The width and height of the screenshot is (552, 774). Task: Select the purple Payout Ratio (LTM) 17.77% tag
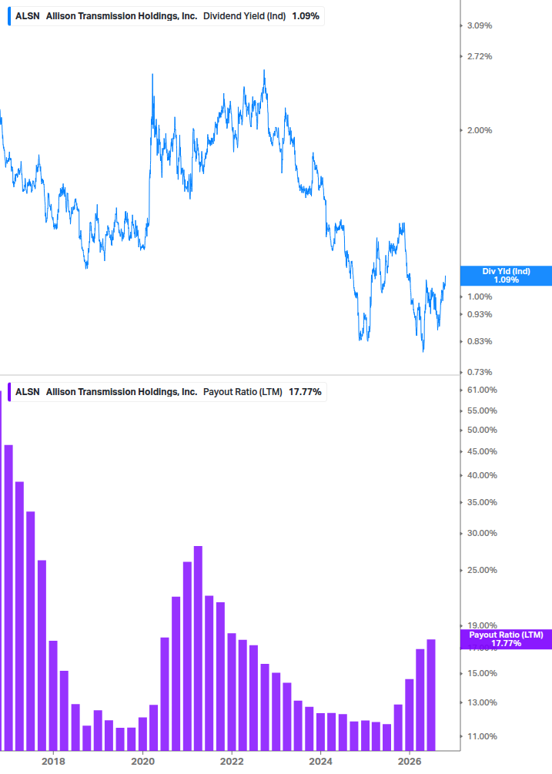coord(506,639)
